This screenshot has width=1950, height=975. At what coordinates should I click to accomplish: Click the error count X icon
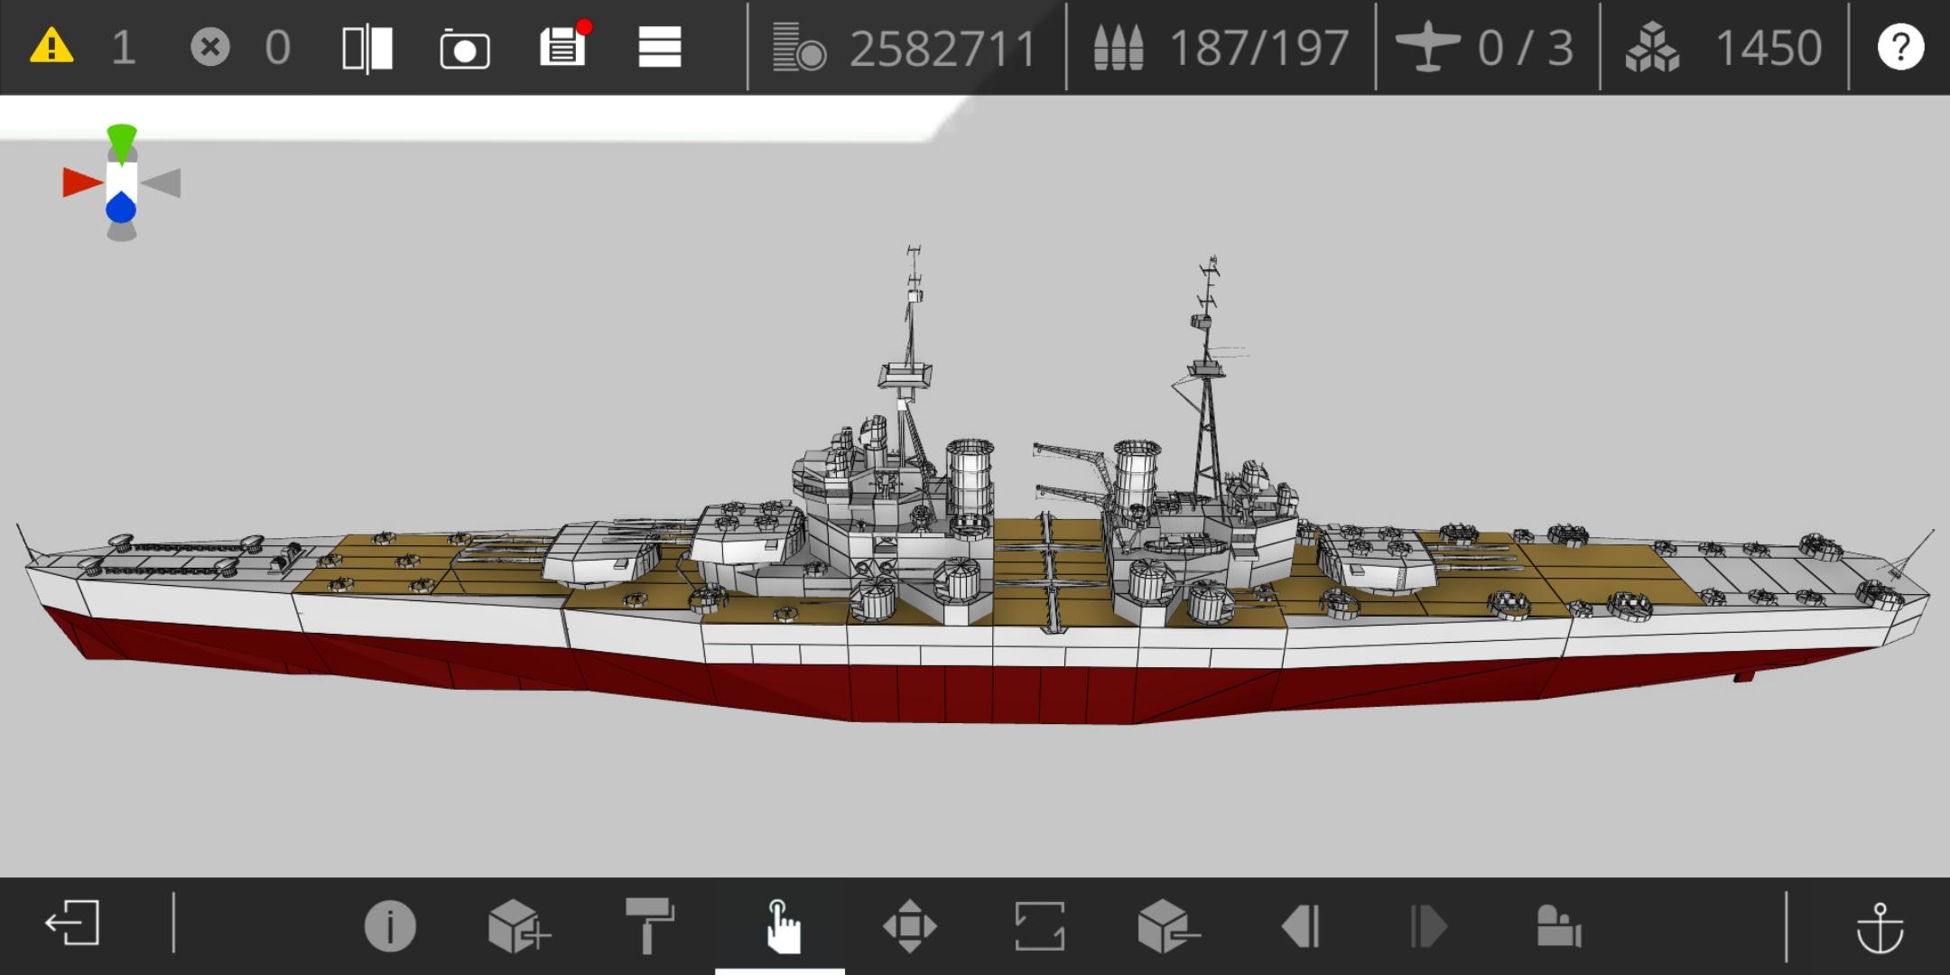210,46
